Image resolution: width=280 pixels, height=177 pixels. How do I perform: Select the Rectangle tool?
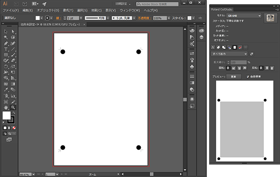click(6, 55)
